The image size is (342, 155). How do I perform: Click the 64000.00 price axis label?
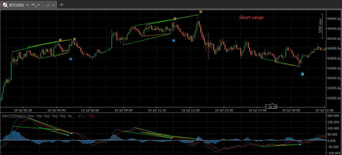click(334, 48)
